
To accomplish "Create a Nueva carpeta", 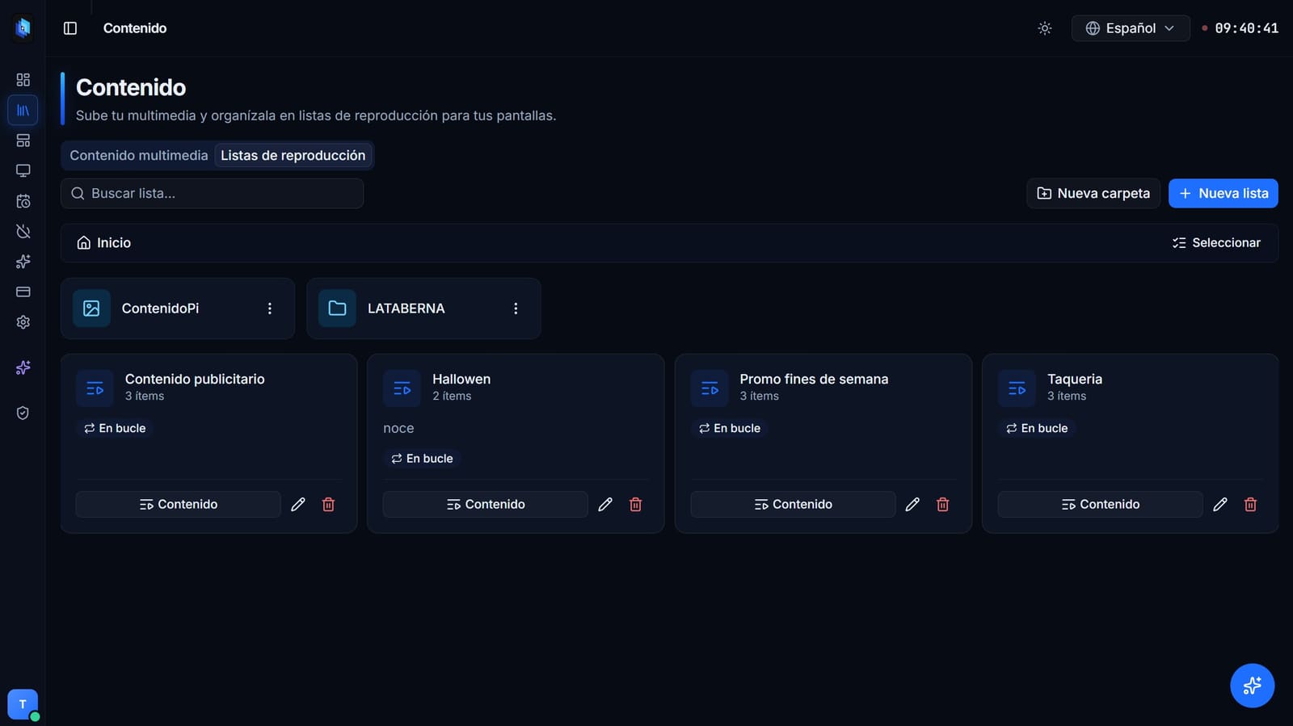I will [1093, 194].
